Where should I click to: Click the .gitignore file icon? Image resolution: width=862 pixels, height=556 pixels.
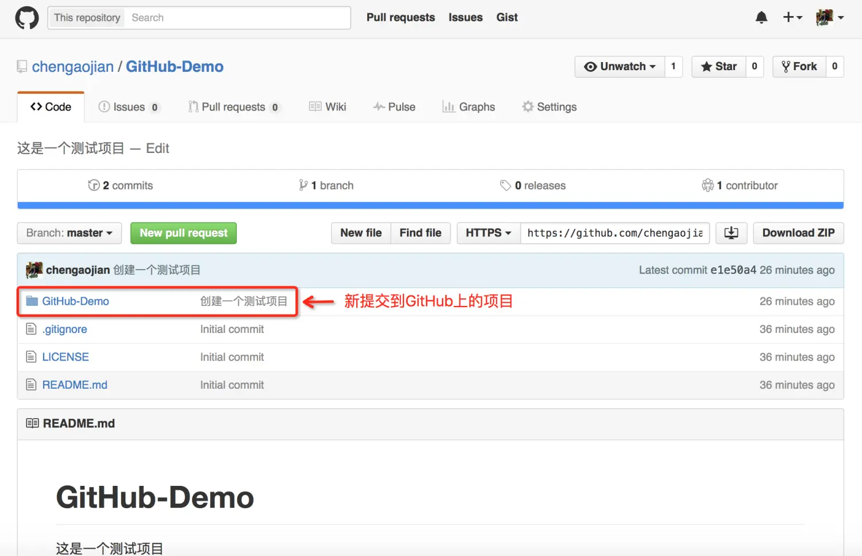coord(32,329)
